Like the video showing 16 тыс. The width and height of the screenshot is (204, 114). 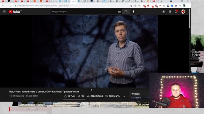[x=69, y=96]
